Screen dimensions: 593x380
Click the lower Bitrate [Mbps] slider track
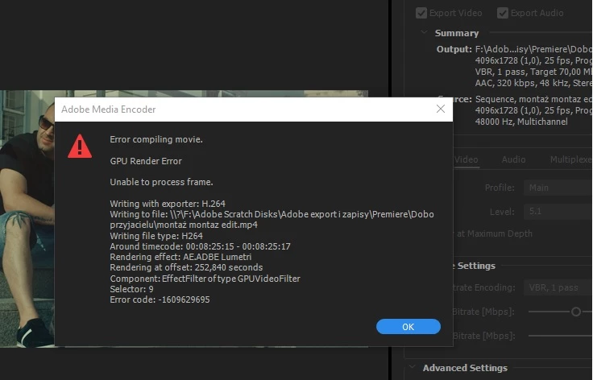[560, 336]
